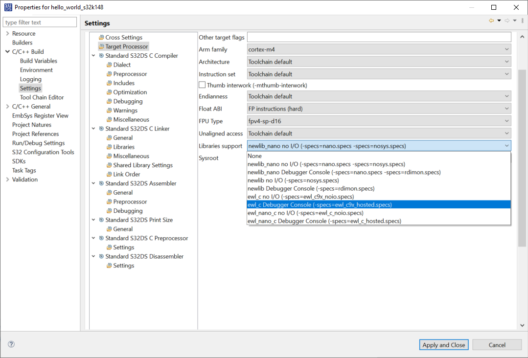Click the help question mark icon
528x358 pixels.
[11, 344]
